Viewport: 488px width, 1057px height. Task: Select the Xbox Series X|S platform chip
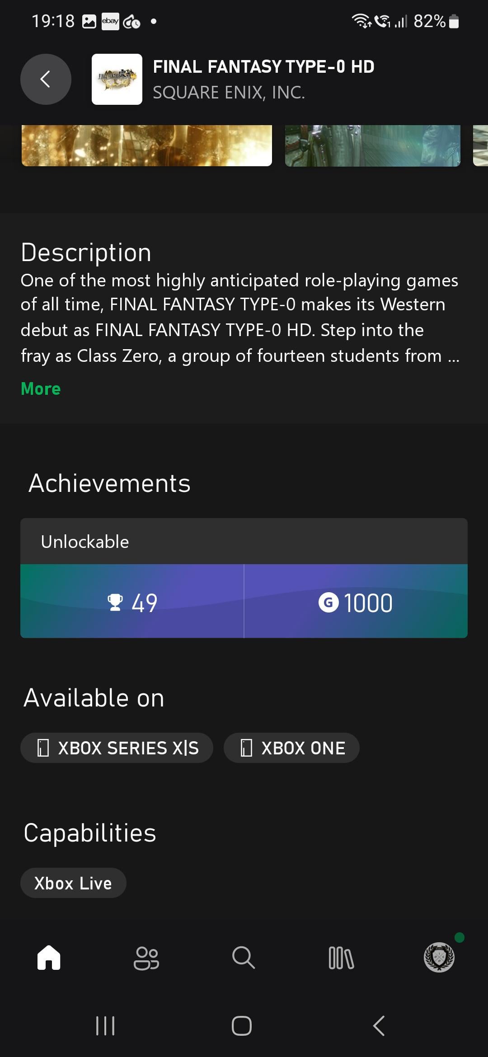pos(117,748)
